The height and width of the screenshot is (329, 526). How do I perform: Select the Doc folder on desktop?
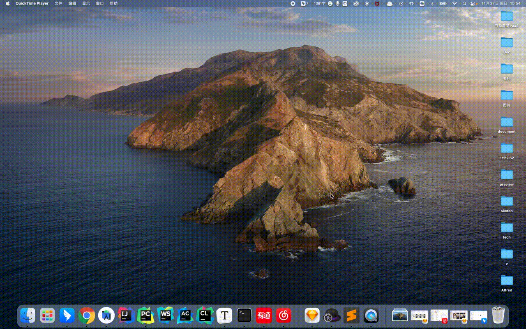tap(507, 46)
